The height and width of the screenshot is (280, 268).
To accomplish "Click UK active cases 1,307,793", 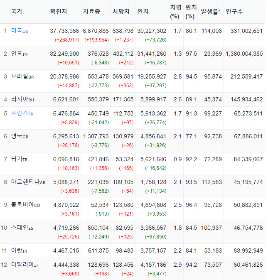I will 96,136.
